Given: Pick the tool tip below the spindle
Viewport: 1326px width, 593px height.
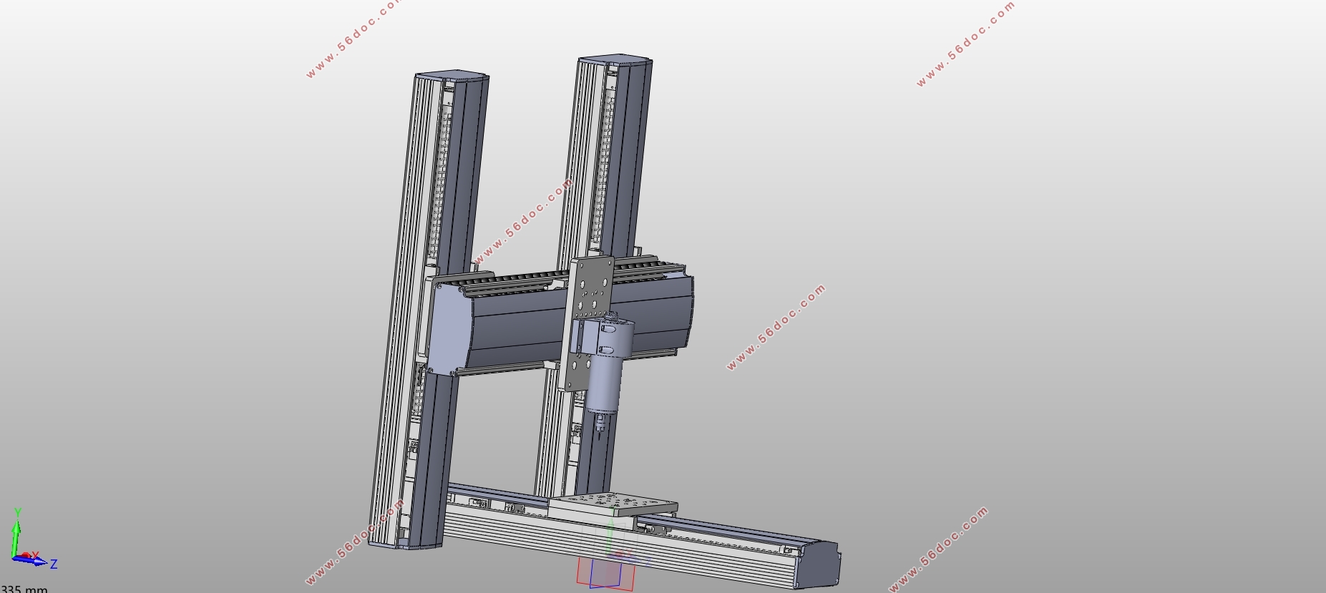Looking at the screenshot, I should click(x=599, y=431).
